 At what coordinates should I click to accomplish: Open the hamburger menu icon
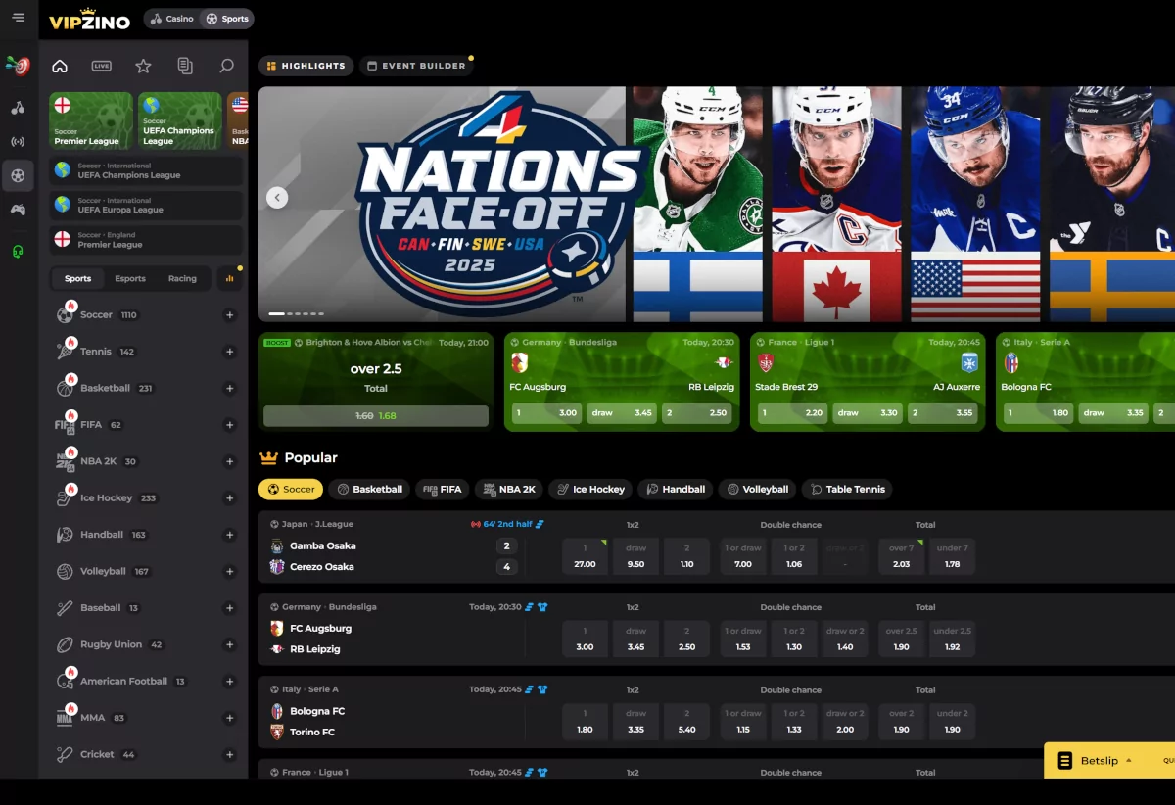18,18
